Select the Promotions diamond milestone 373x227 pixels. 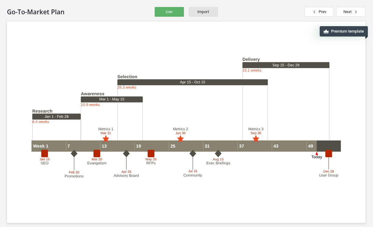74,153
